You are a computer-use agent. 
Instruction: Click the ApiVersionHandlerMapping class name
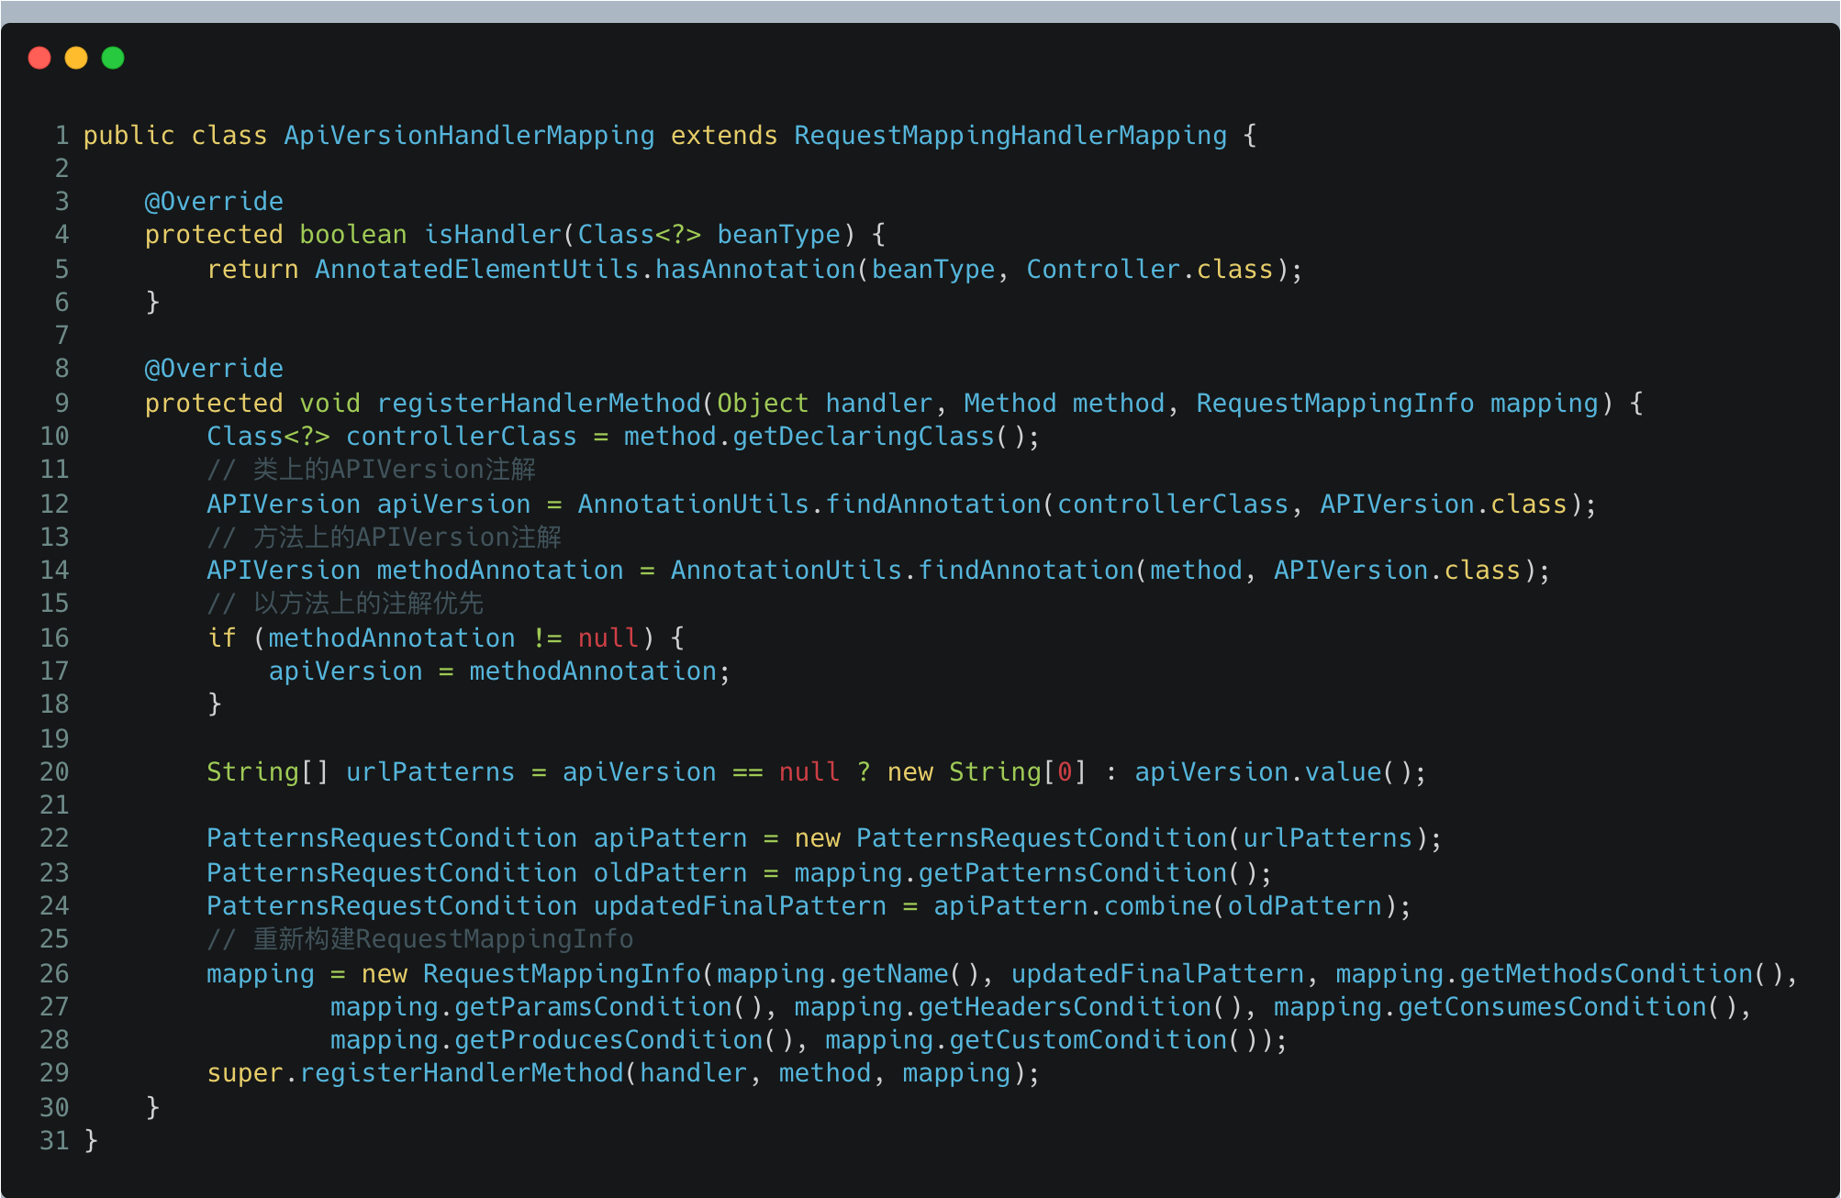(x=469, y=136)
